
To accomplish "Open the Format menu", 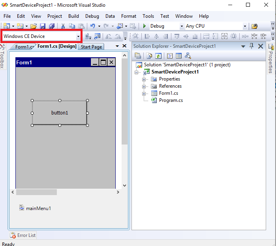I will click(129, 16).
